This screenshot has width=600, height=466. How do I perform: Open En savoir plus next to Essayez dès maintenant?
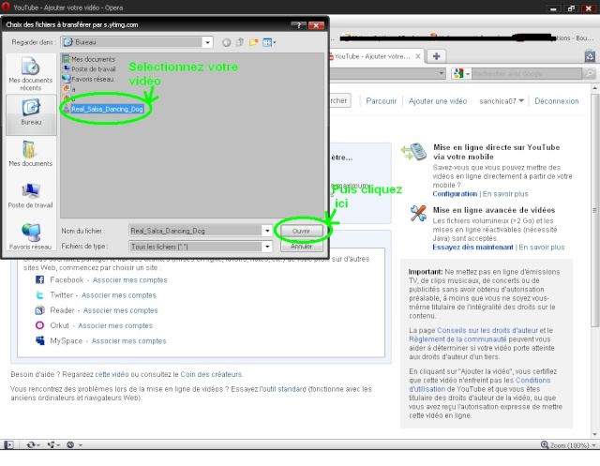pos(542,247)
